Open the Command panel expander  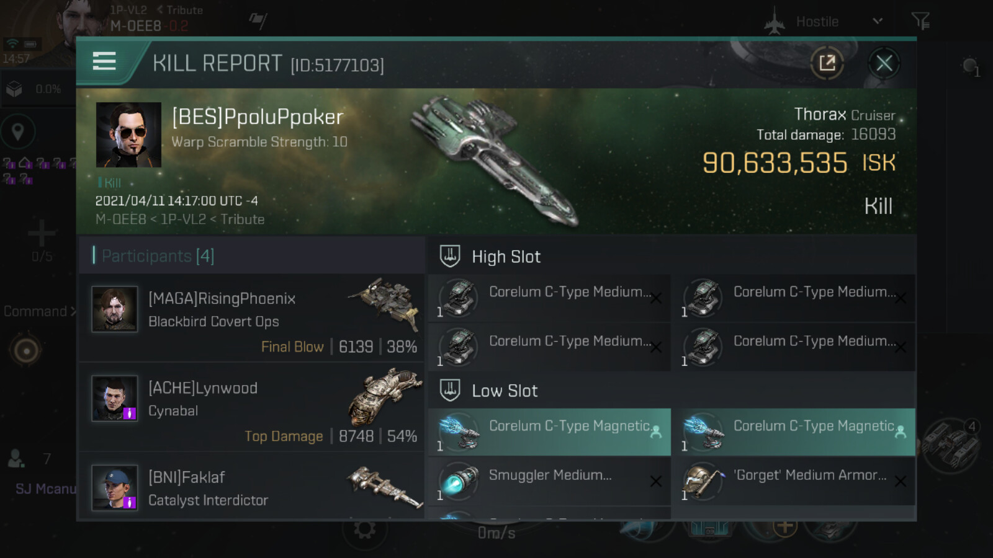tap(40, 311)
